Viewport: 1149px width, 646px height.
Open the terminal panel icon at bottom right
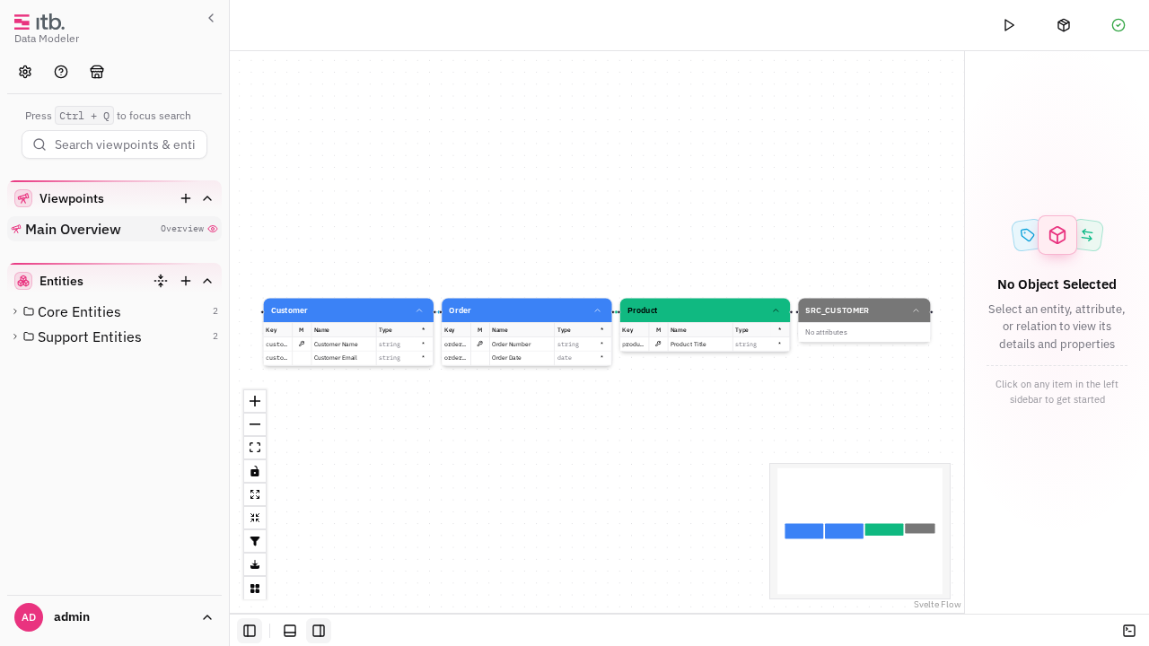point(1129,631)
